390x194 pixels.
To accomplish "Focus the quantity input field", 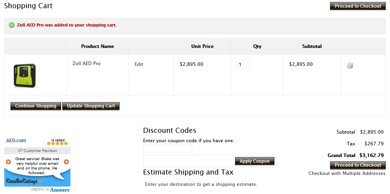I will click(x=244, y=65).
